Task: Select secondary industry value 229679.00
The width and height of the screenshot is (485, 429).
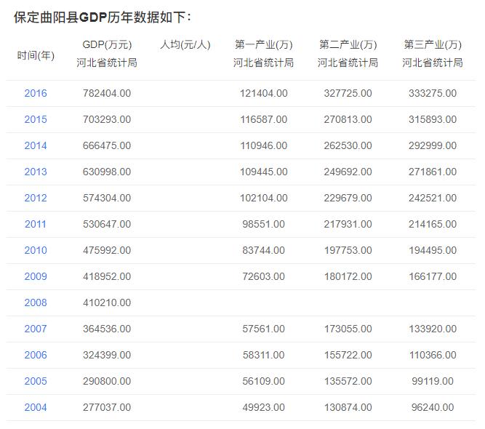Action: (348, 198)
